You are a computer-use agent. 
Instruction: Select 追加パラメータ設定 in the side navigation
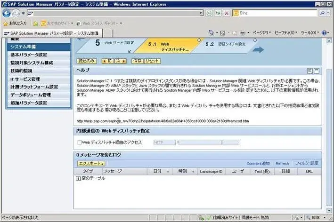click(x=39, y=103)
